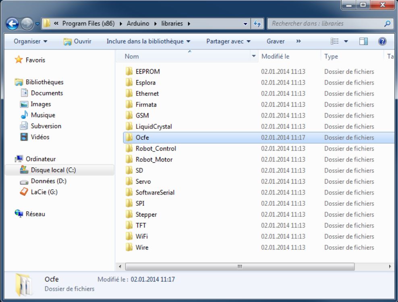This screenshot has width=398, height=302.
Task: Open the Organiser menu
Action: (31, 41)
